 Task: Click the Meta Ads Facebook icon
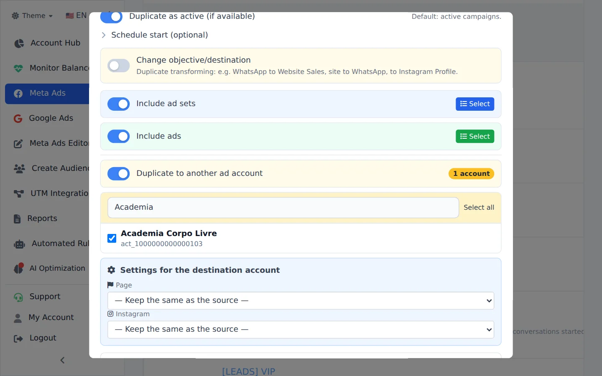pyautogui.click(x=18, y=93)
